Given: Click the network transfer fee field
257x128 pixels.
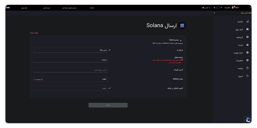Looking at the screenshot, I should pos(71,88).
